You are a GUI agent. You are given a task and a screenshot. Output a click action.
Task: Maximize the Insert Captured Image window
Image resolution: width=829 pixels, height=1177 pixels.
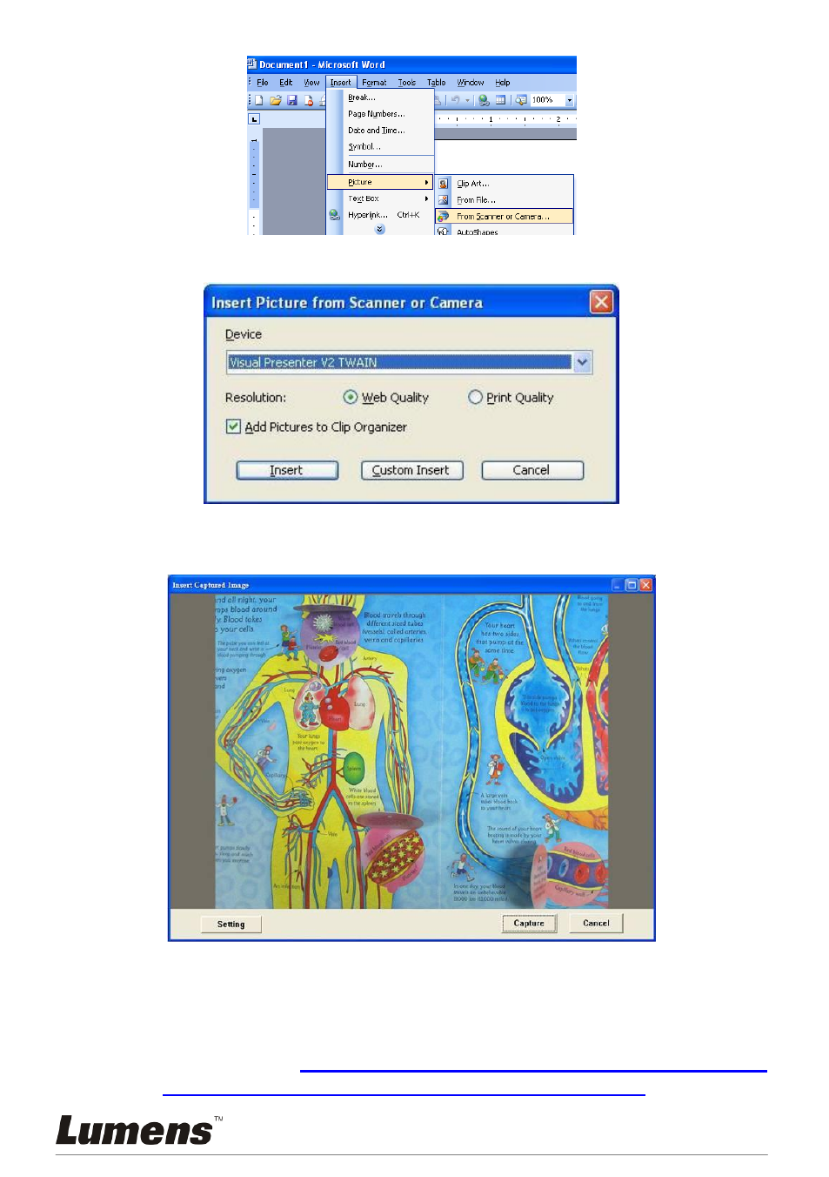tap(632, 585)
